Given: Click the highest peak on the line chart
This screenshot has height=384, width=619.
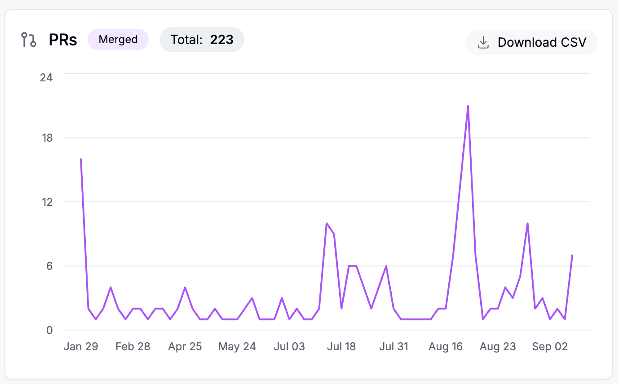Looking at the screenshot, I should point(468,106).
